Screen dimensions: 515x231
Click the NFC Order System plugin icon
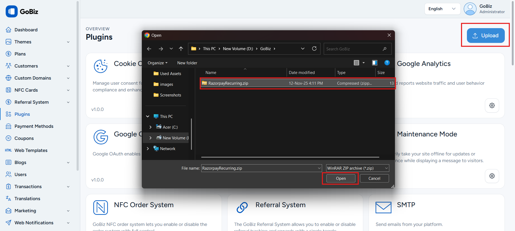tap(100, 208)
